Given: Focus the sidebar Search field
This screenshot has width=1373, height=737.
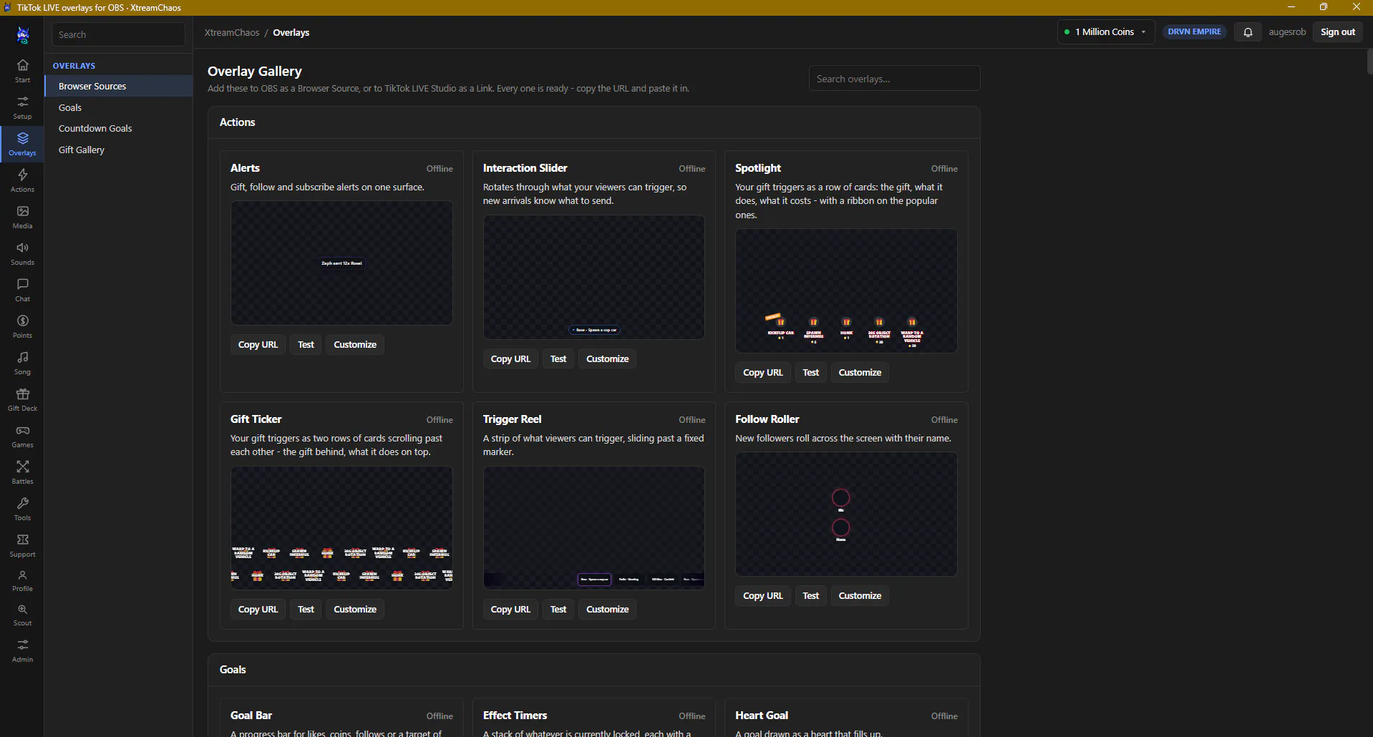Looking at the screenshot, I should (x=118, y=34).
